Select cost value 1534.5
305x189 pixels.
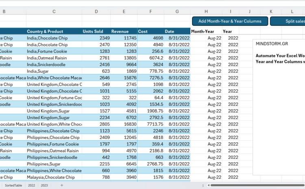(151, 104)
